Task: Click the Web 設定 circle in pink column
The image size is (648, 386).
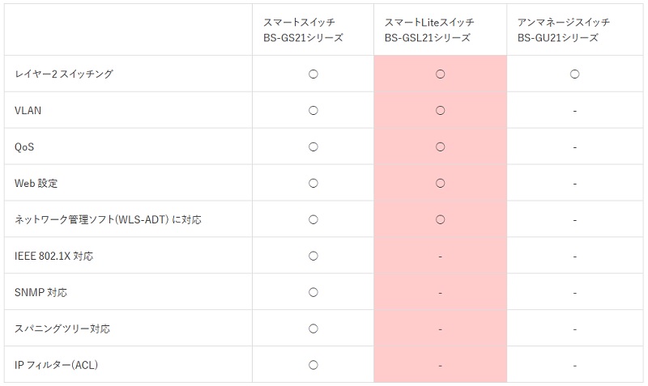Action: [x=440, y=184]
